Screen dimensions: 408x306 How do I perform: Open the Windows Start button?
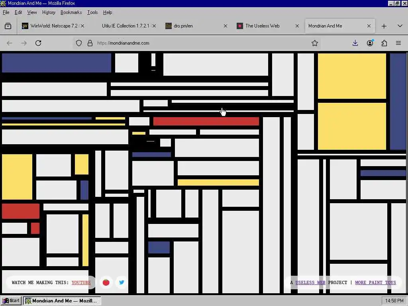click(11, 301)
